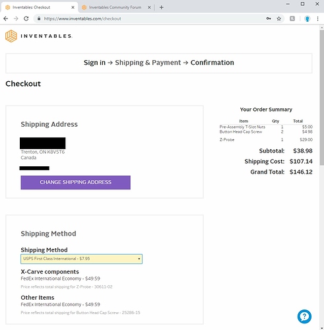Viewport: 324px width, 330px height.
Task: Switch to Inventables Community Forum tab
Action: click(x=115, y=7)
